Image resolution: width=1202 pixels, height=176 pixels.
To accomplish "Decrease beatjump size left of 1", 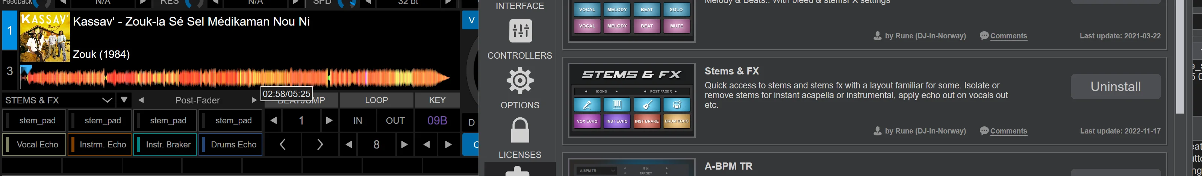I will [273, 120].
